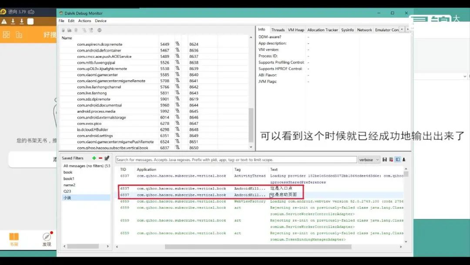Image resolution: width=470 pixels, height=265 pixels.
Task: Click the TID column header in logcat
Action: pyautogui.click(x=123, y=169)
